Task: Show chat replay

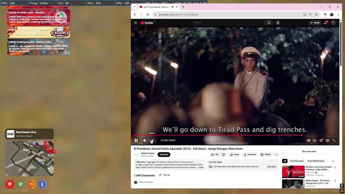Action: pyautogui.click(x=309, y=151)
